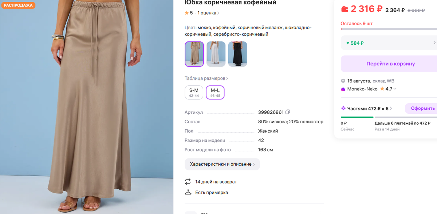Viewport: 437px width, 214px height.
Task: Open «Характеристики и описание»
Action: click(222, 164)
